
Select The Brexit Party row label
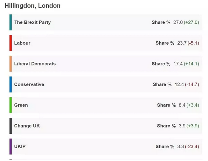pos(33,22)
